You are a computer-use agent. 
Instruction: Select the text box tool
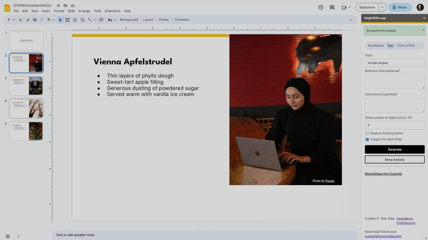coord(68,20)
